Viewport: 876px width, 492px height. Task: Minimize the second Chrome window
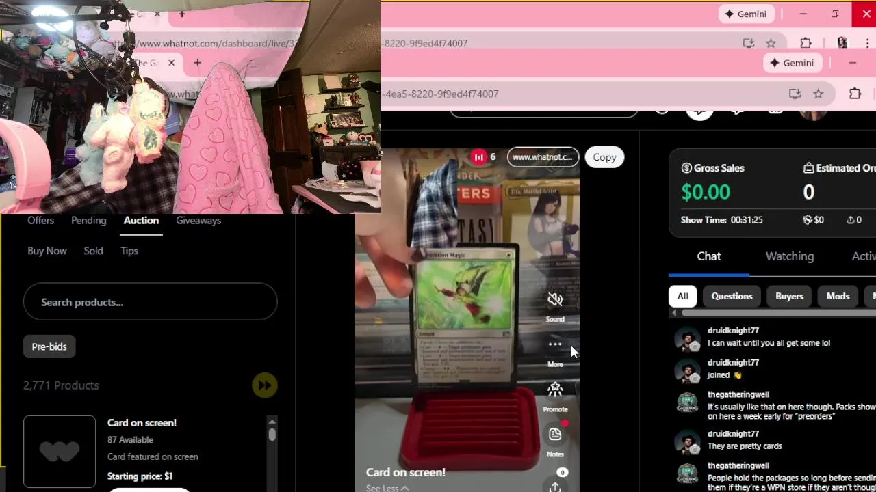point(852,63)
